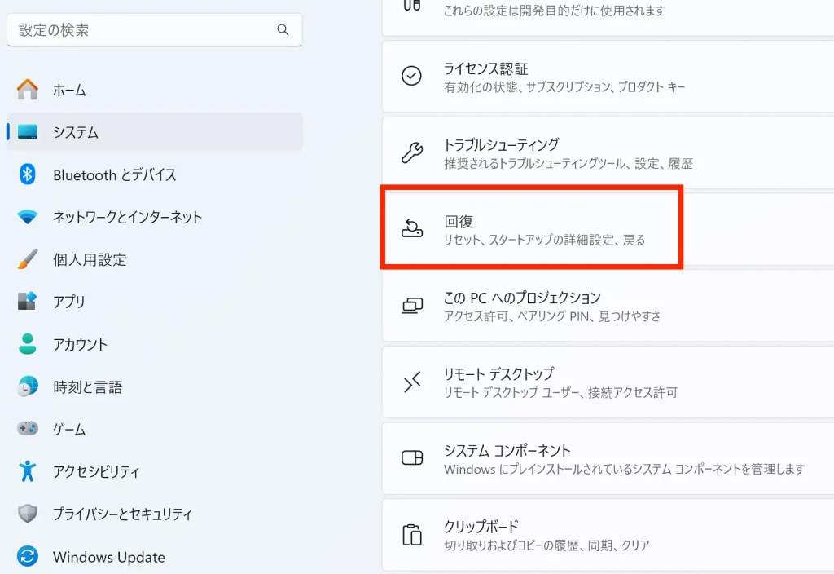Viewport: 834px width, 574px height.
Task: Click the license activation checkmark icon
Action: pos(414,76)
